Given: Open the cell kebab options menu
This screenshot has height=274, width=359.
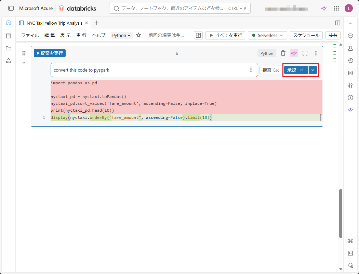Looking at the screenshot, I should tap(316, 53).
